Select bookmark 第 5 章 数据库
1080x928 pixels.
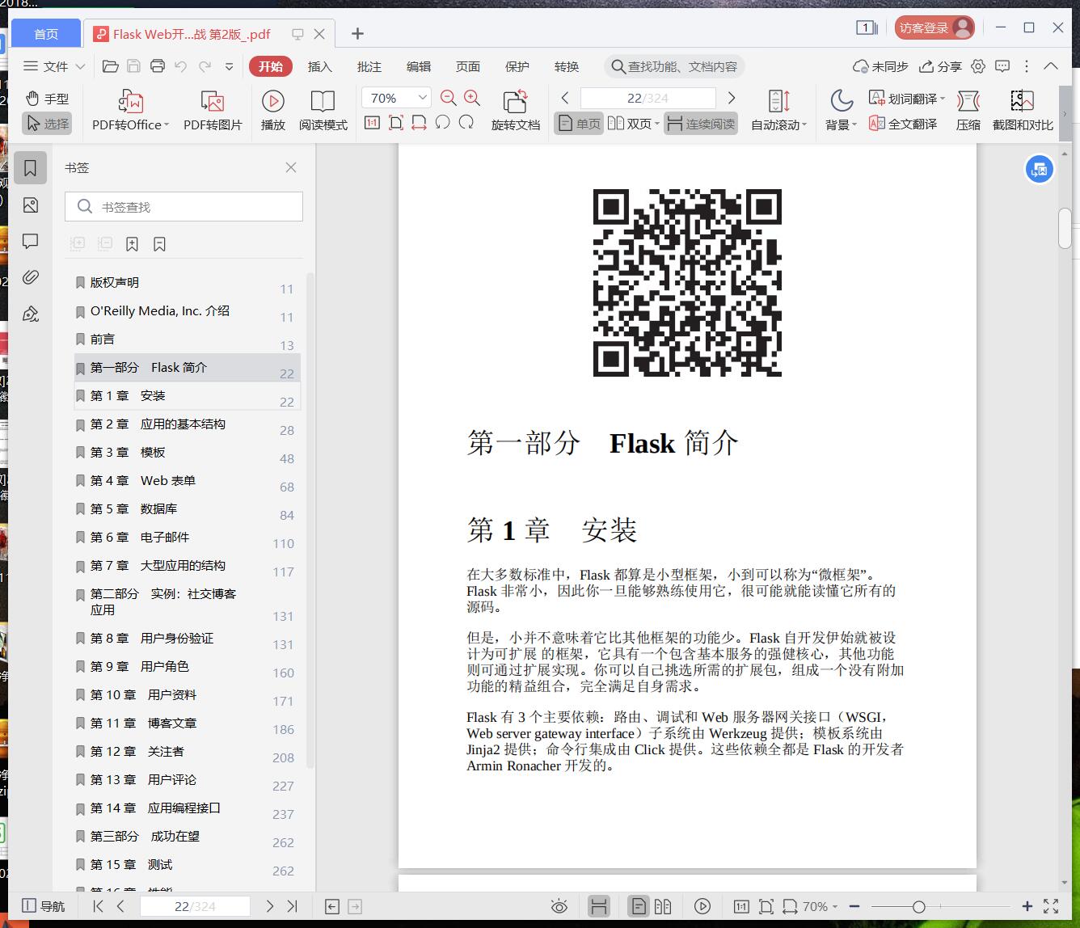[x=188, y=509]
